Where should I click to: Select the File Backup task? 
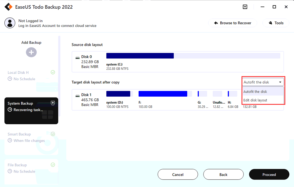coord(31,171)
